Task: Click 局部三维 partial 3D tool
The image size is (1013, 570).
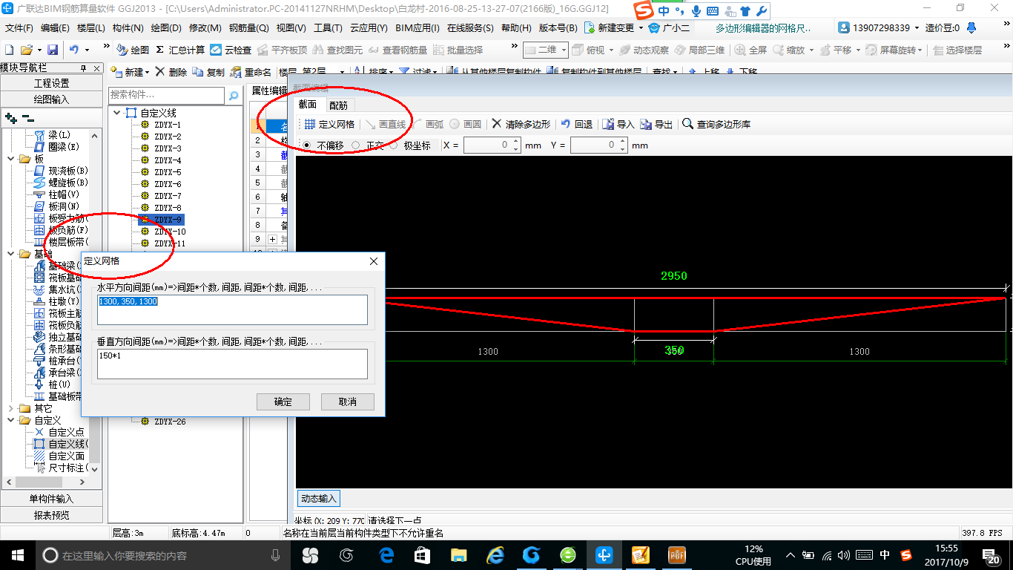Action: click(699, 50)
